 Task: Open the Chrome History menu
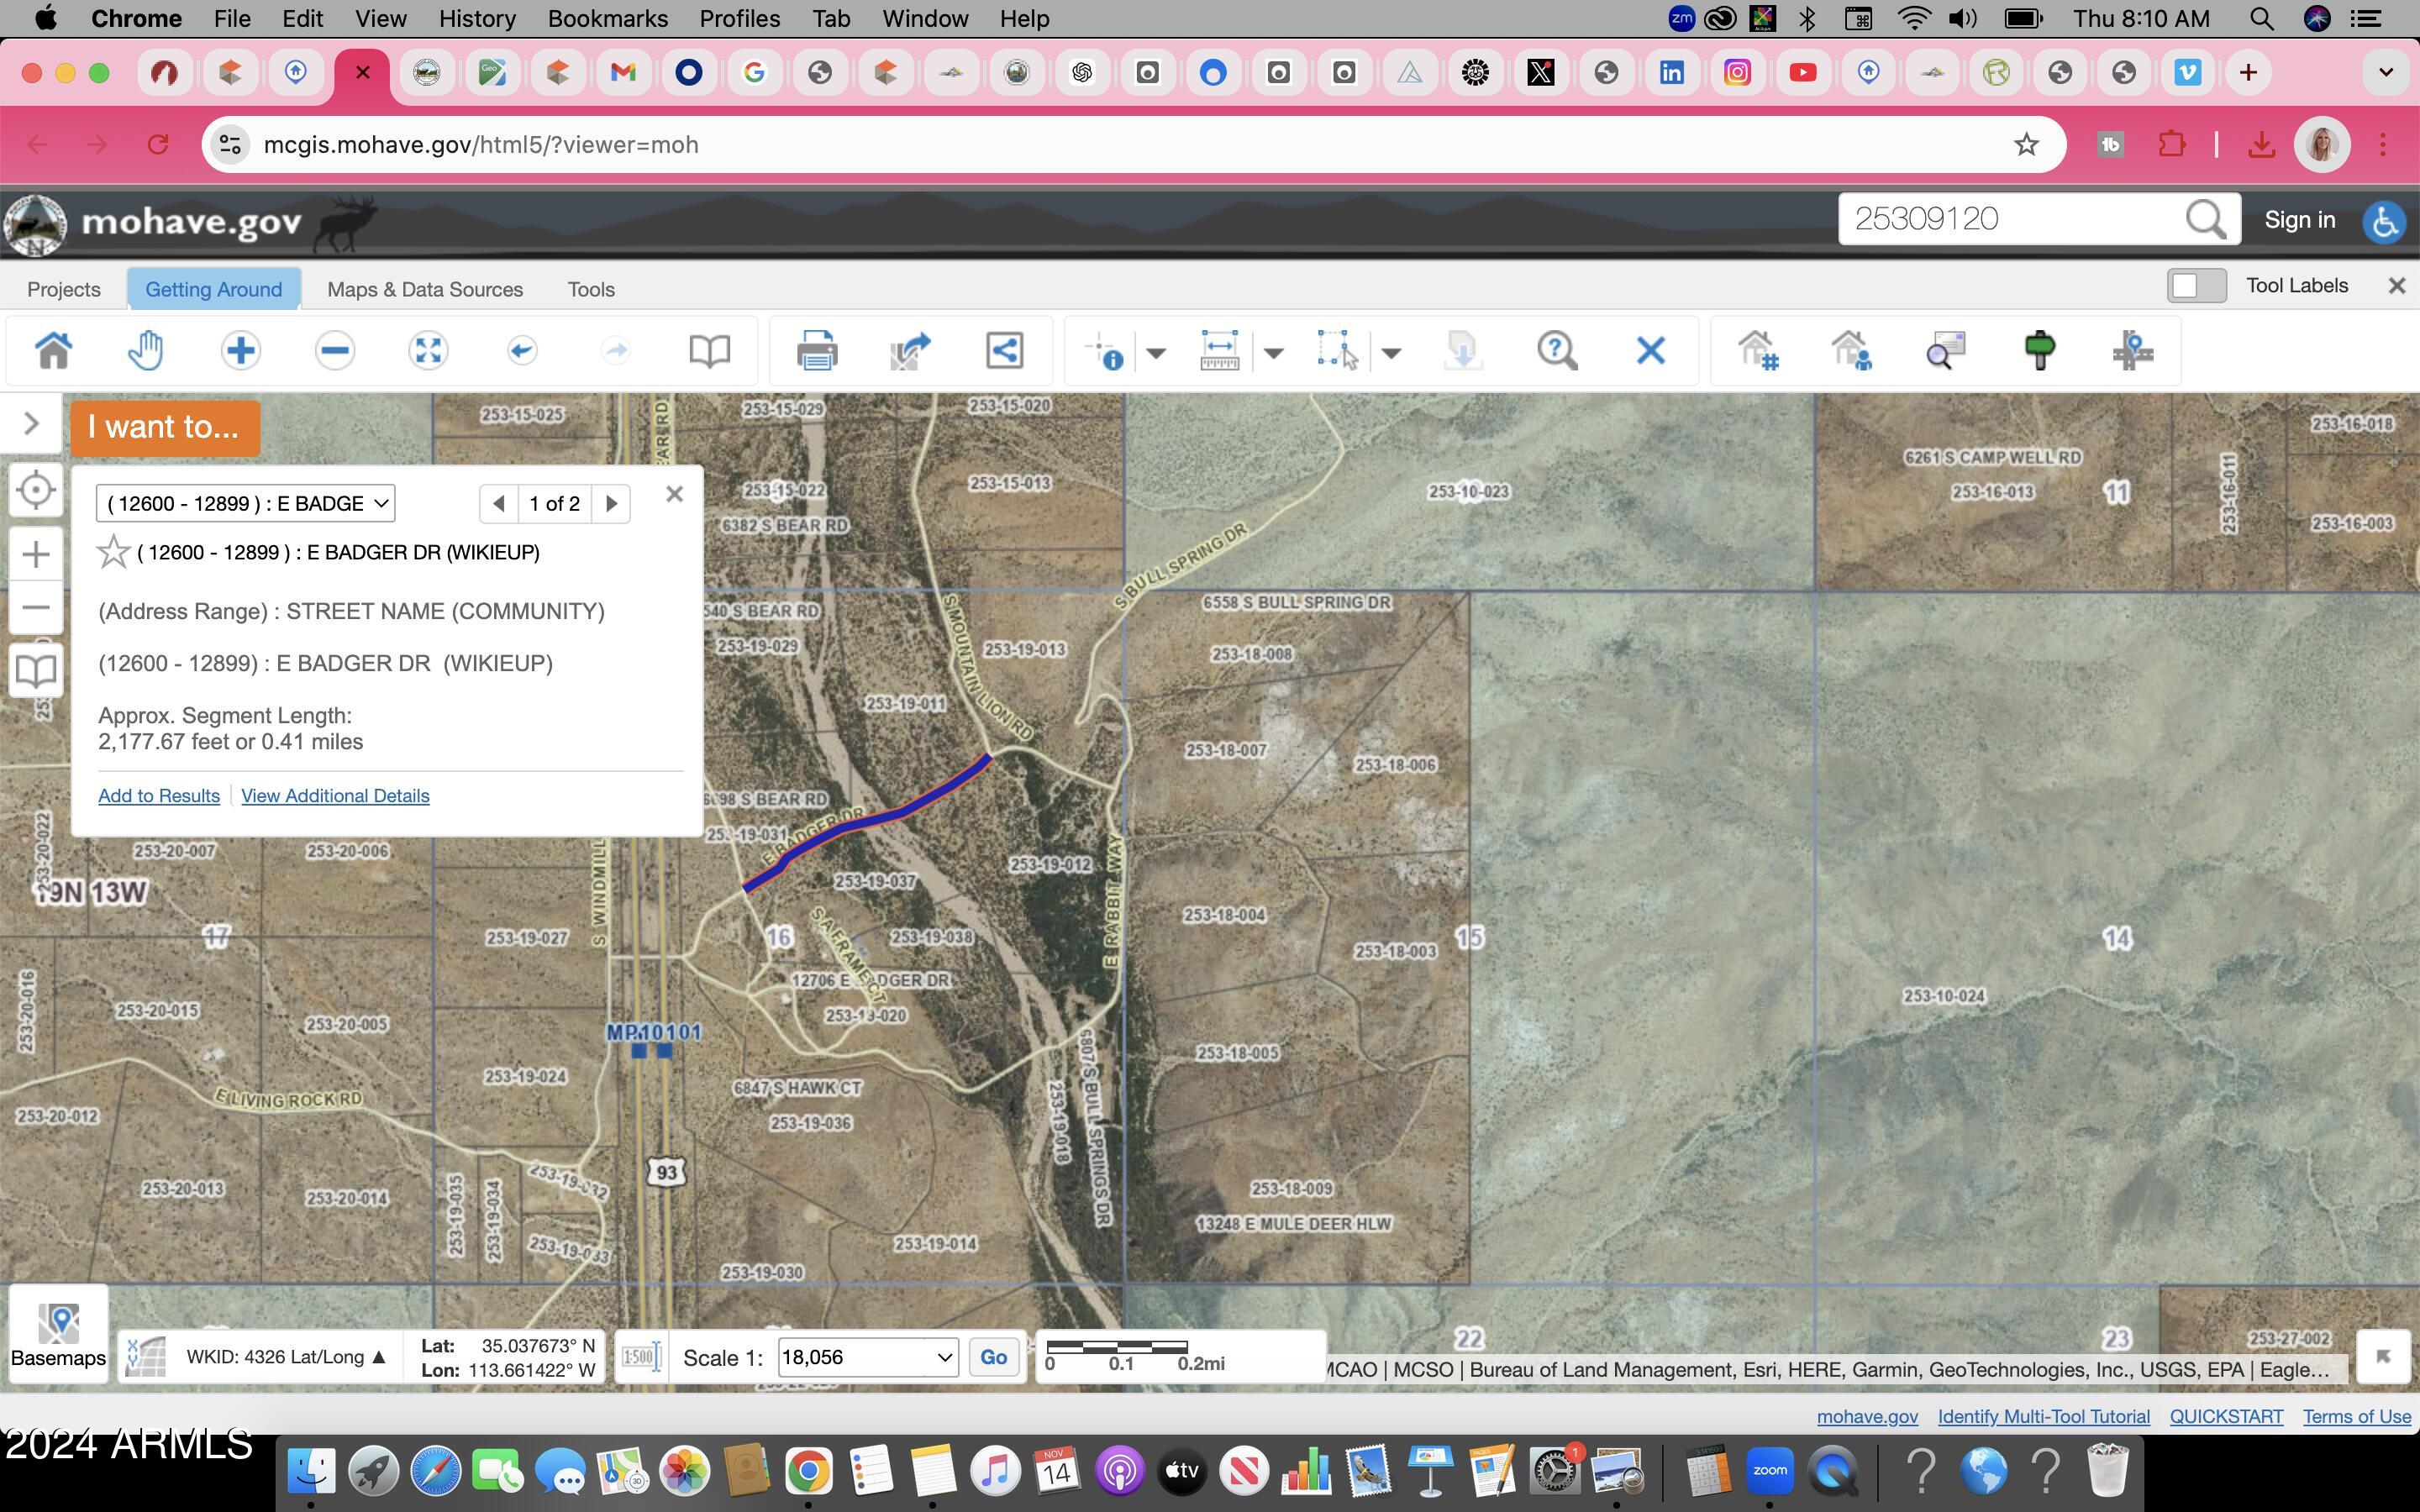point(477,18)
